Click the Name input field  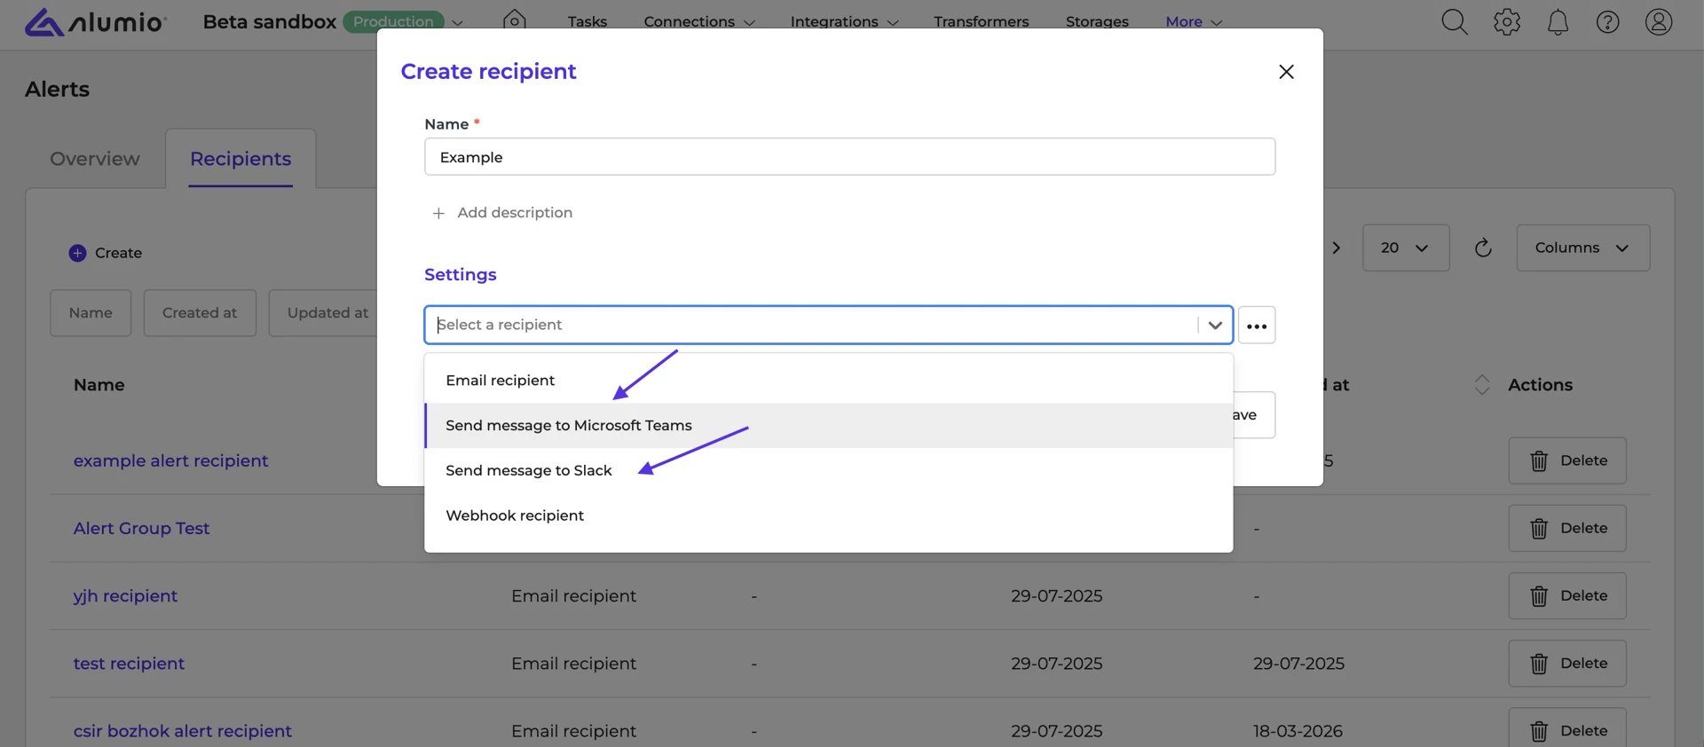(x=849, y=157)
